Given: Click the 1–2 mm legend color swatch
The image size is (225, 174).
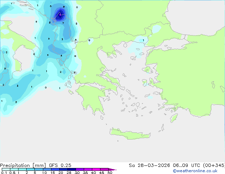Looking at the screenshot, I should pos(22,169).
